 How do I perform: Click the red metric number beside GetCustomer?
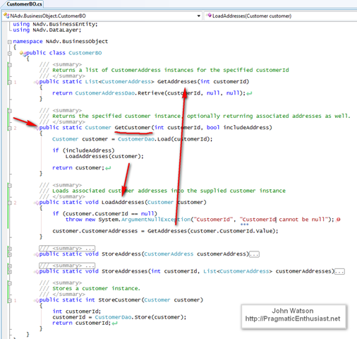click(16, 129)
